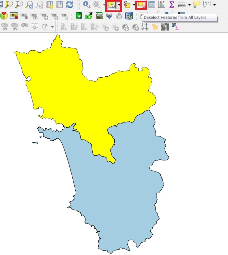Show the Statistical Summary sigma icon

(172, 5)
